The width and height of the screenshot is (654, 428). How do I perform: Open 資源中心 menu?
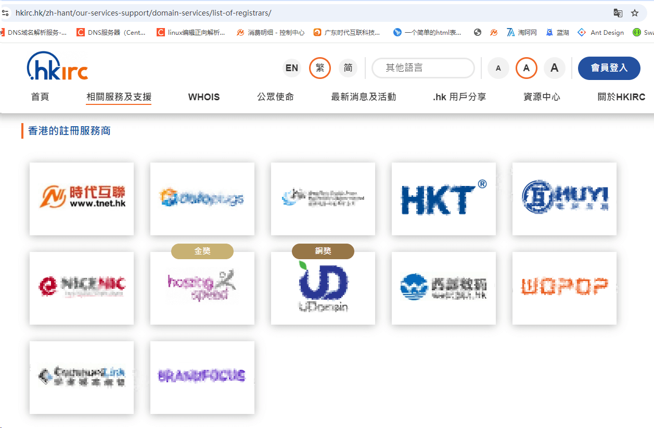click(542, 97)
